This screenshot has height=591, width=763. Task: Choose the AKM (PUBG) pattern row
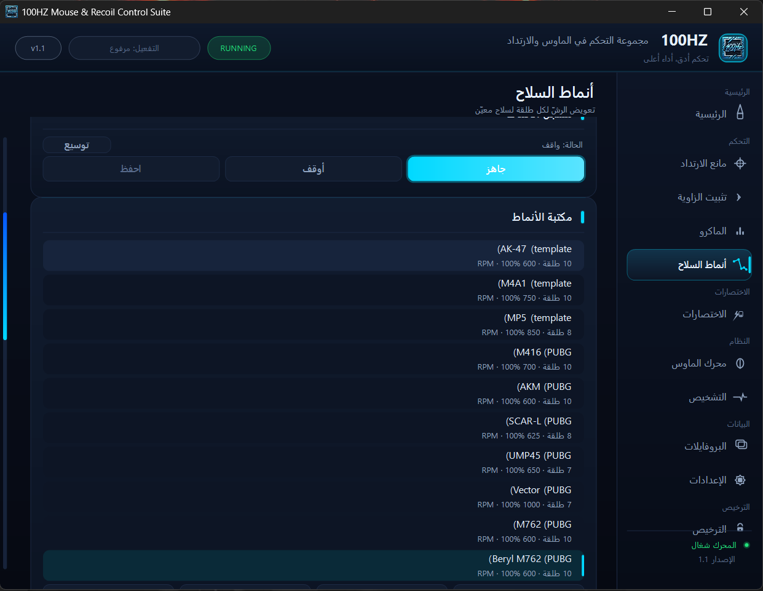(314, 394)
